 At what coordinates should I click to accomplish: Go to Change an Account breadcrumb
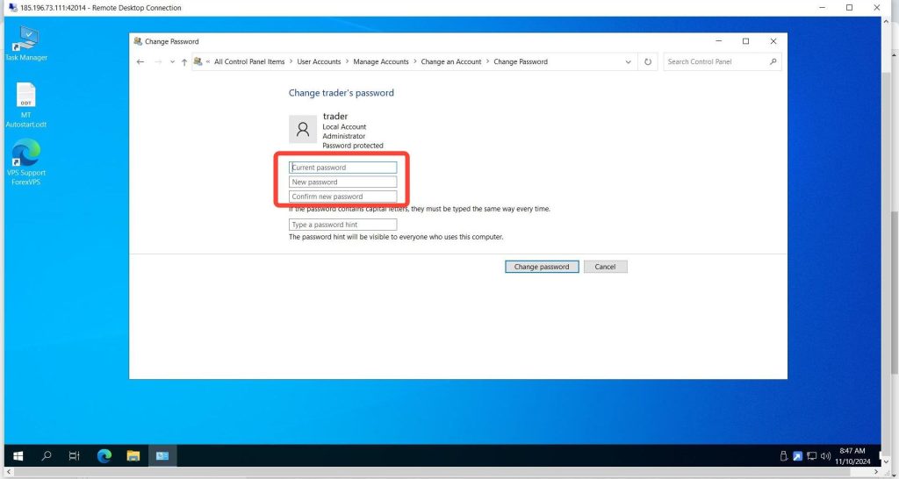tap(450, 62)
